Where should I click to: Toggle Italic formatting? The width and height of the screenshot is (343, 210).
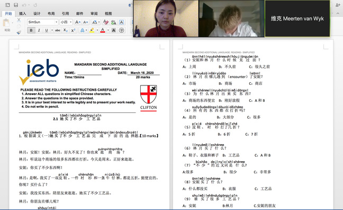39,30
